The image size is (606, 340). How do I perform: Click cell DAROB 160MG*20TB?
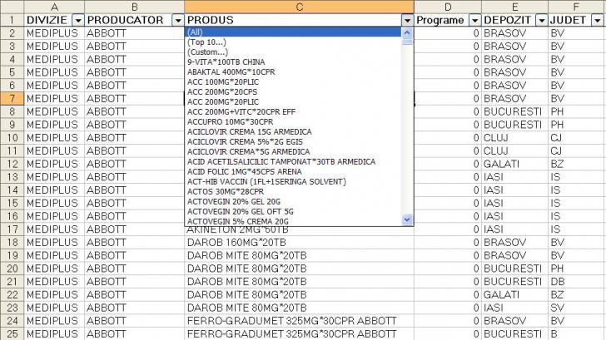(x=299, y=243)
